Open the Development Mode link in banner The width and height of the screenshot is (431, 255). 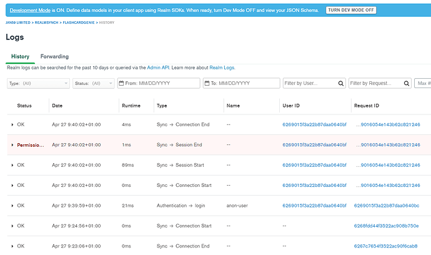click(x=31, y=11)
